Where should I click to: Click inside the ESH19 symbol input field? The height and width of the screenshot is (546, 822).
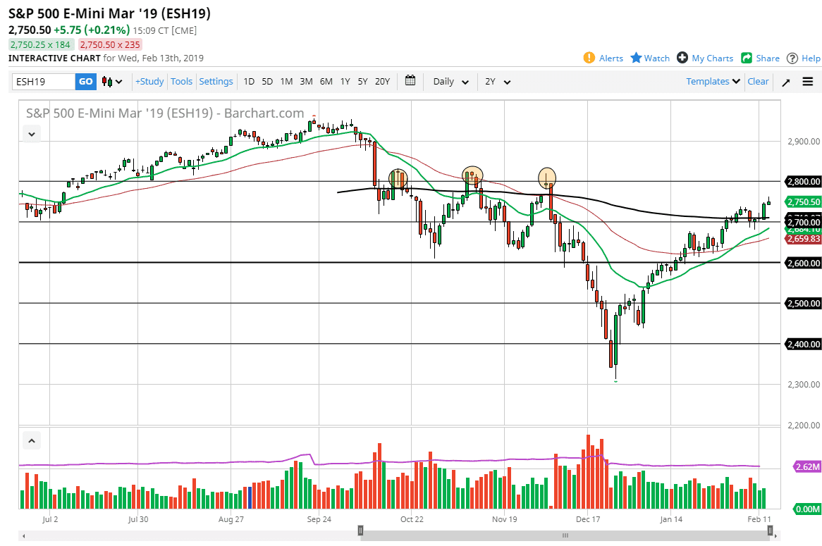pyautogui.click(x=42, y=81)
